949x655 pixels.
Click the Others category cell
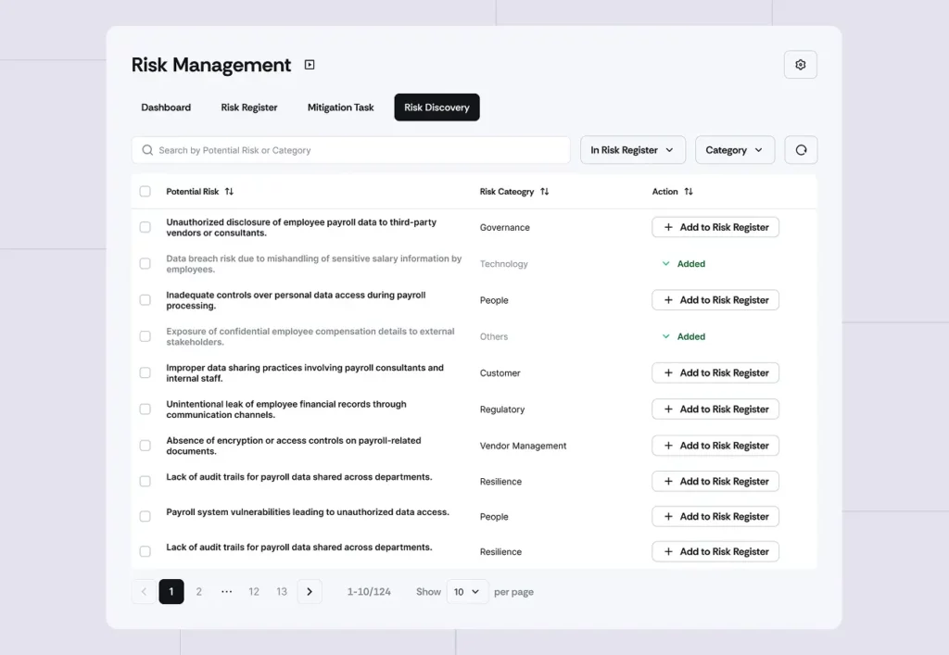pos(494,336)
